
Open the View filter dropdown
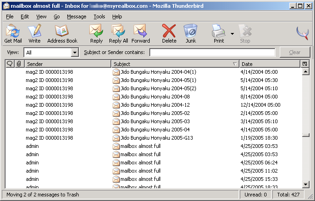[x=75, y=53]
